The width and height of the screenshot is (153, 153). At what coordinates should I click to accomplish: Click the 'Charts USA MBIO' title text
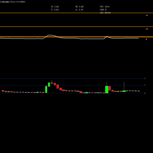coord(18,2)
